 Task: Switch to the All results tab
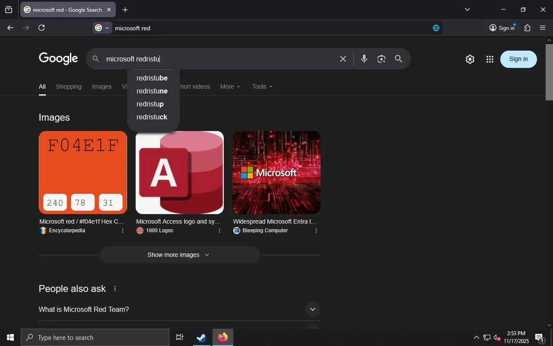point(42,86)
